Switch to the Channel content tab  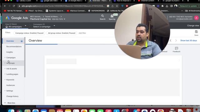click(148, 1)
